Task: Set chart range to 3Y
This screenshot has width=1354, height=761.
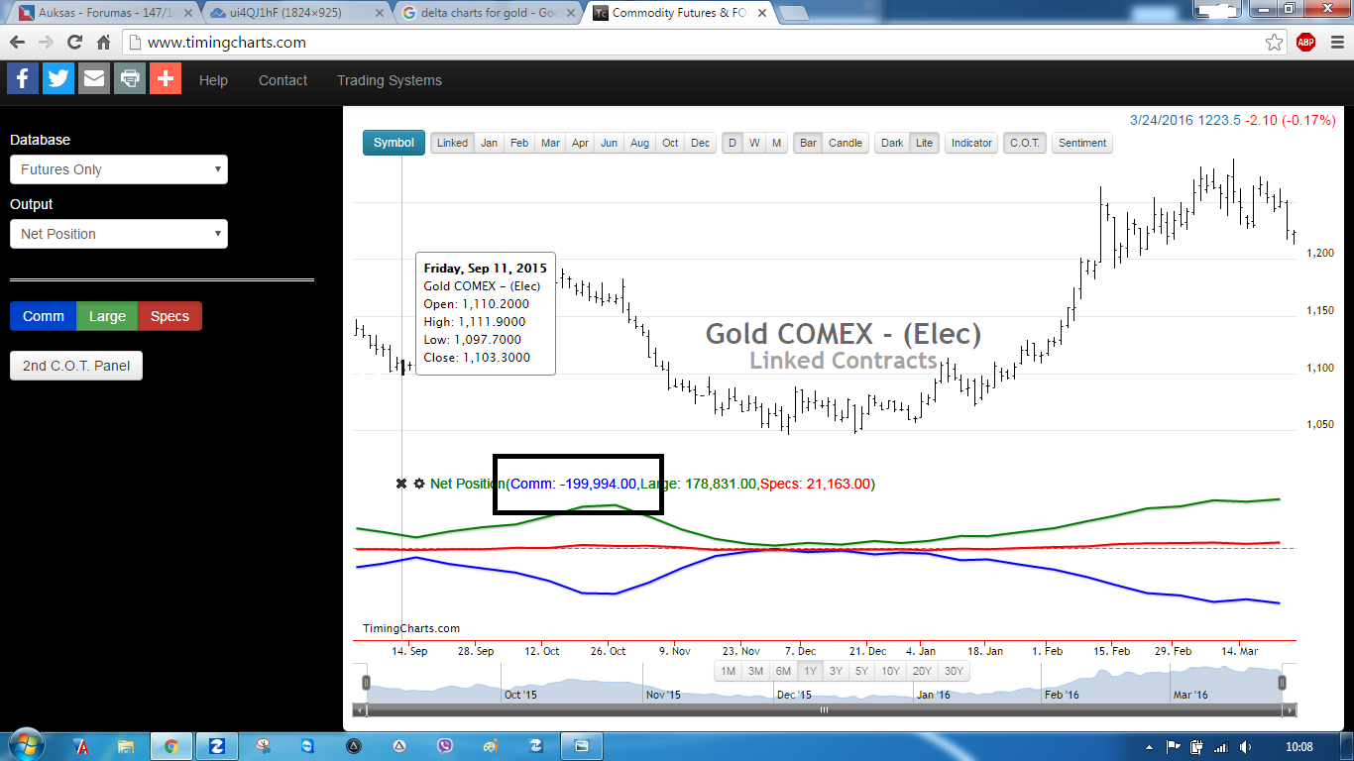Action: point(836,671)
